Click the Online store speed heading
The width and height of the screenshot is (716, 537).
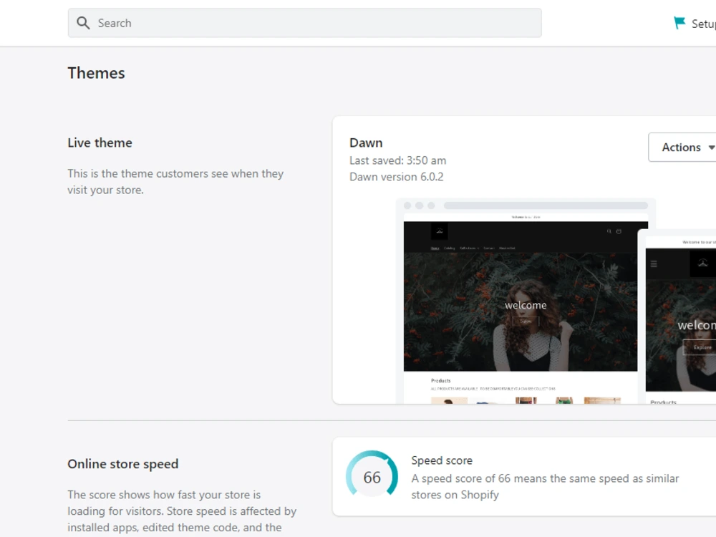123,464
